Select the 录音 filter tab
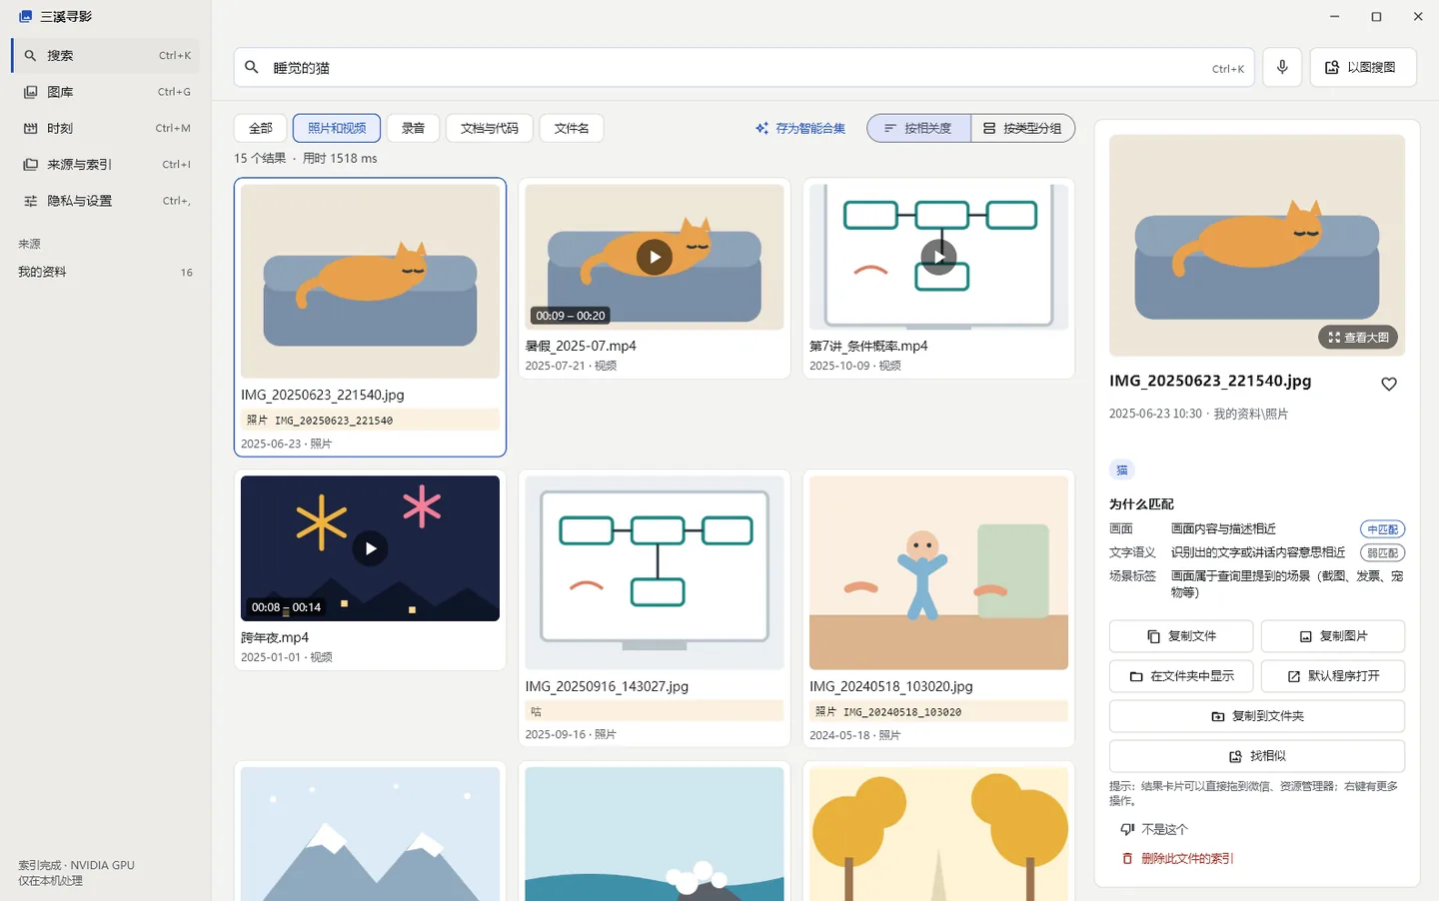This screenshot has width=1439, height=901. tap(413, 128)
